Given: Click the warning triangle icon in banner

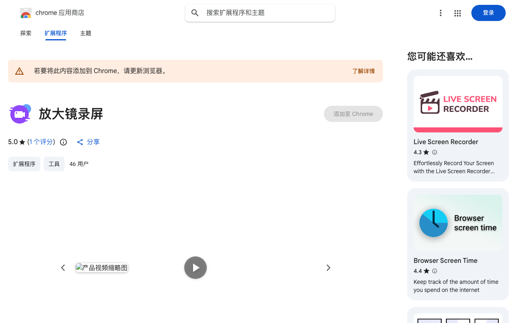Looking at the screenshot, I should pos(19,71).
